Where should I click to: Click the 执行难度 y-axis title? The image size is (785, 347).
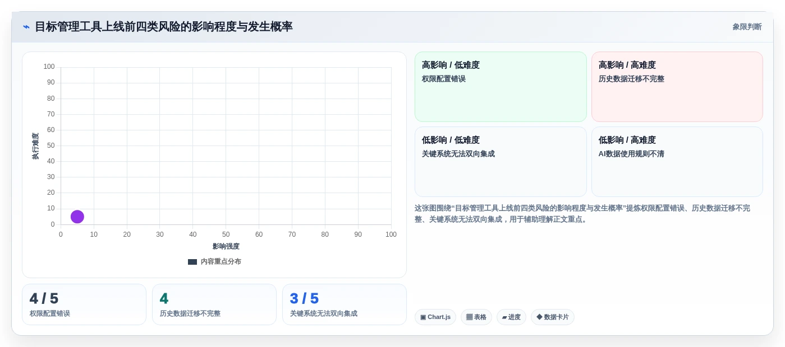click(35, 146)
